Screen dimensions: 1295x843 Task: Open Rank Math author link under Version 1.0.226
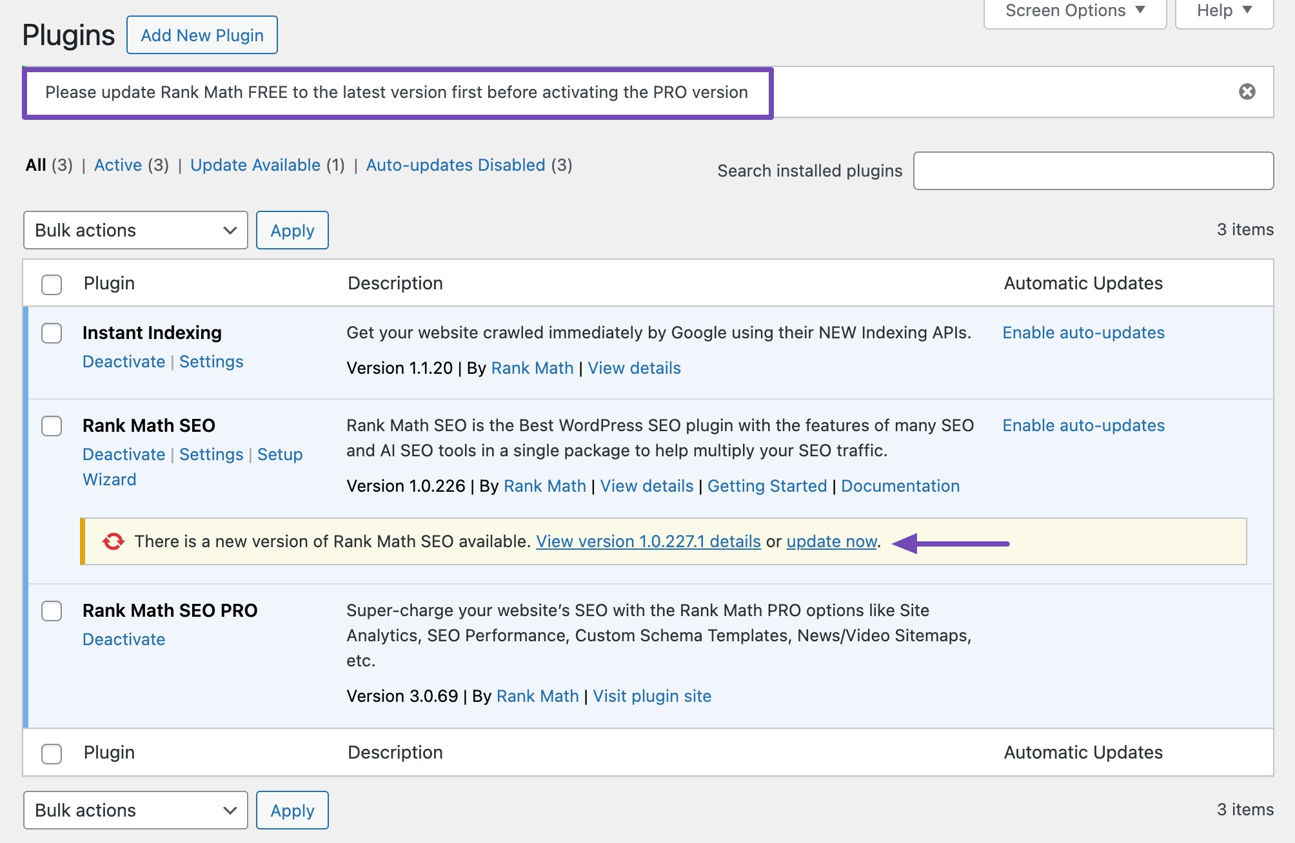tap(545, 486)
